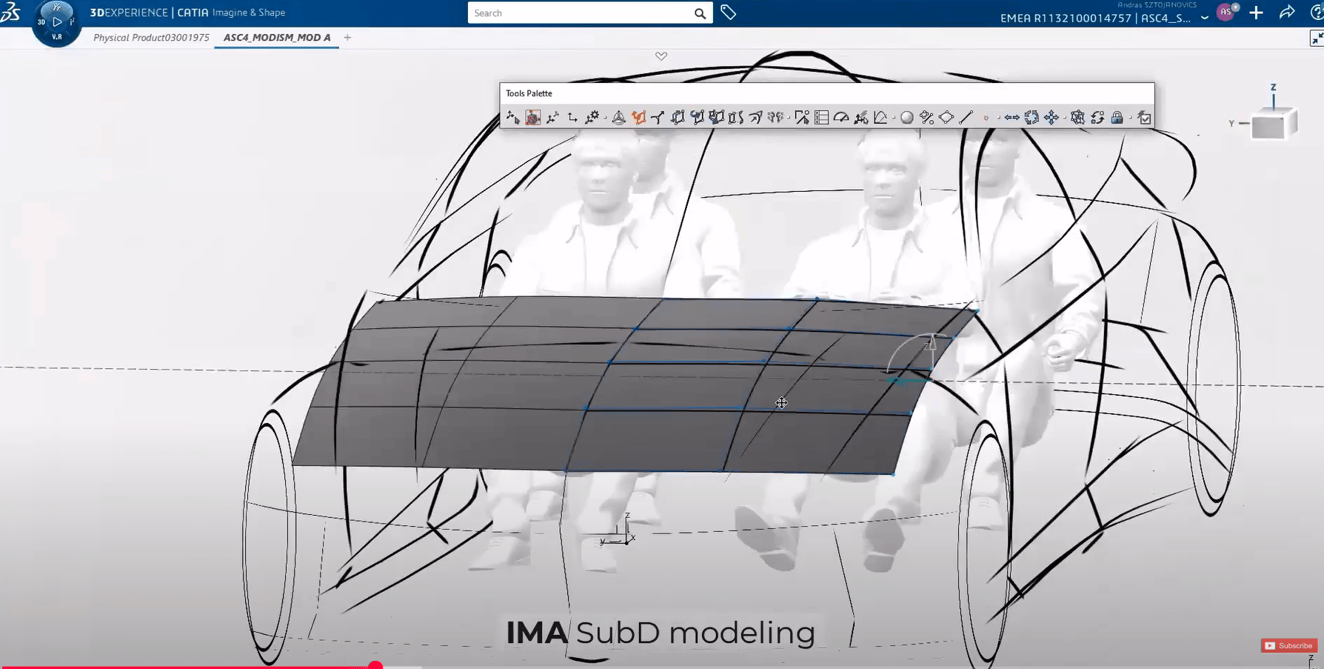Expand the EMEA credentials dropdown chevron
The width and height of the screenshot is (1324, 669).
(x=1205, y=18)
